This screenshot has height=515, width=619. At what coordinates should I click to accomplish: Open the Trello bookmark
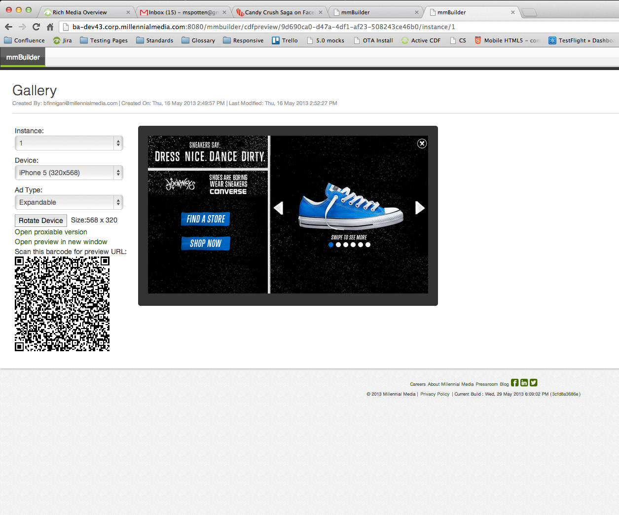285,40
